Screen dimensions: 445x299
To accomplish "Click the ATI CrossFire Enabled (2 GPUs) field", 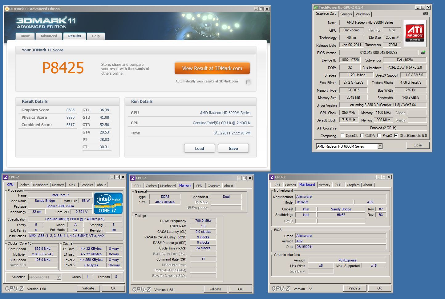I will coord(383,128).
